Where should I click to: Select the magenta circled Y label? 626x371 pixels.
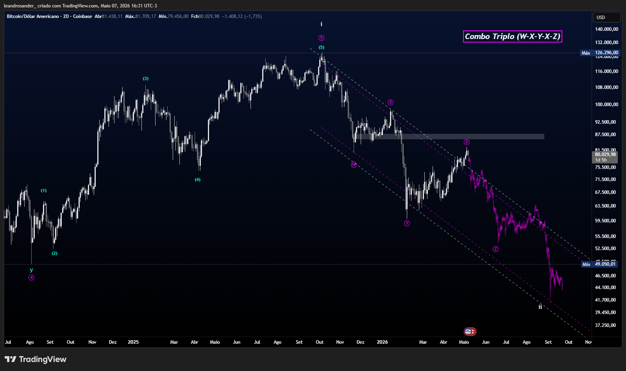[x=407, y=223]
